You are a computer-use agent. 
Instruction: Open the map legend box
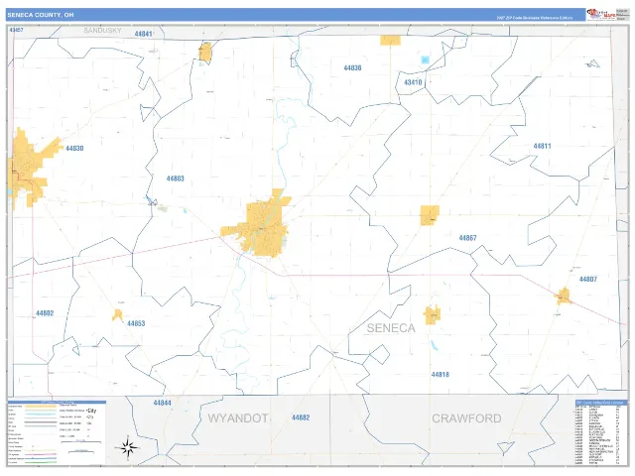57,432
